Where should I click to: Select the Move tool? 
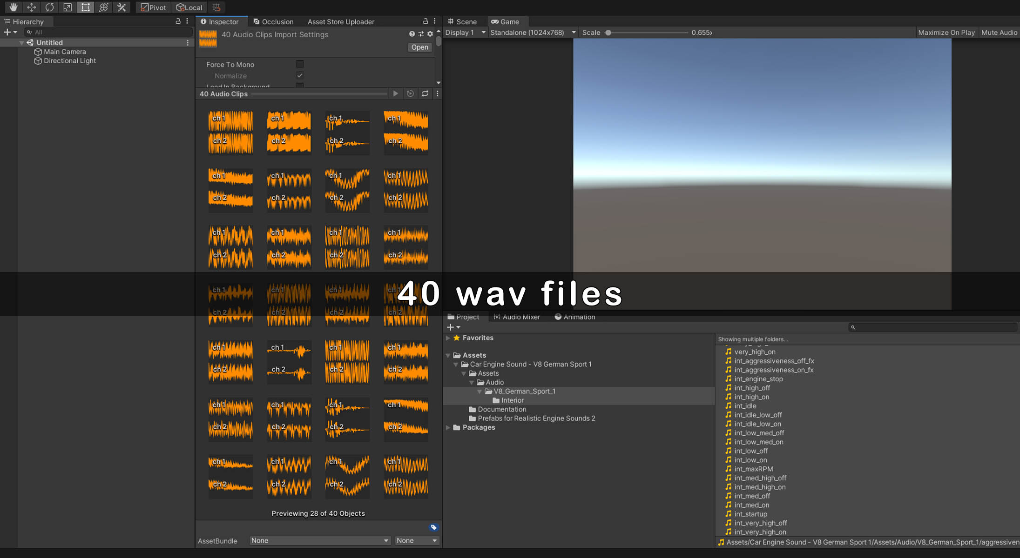click(x=31, y=7)
